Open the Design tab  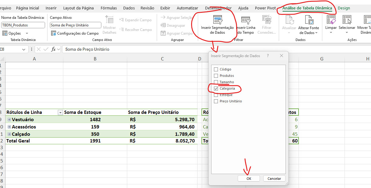click(344, 8)
